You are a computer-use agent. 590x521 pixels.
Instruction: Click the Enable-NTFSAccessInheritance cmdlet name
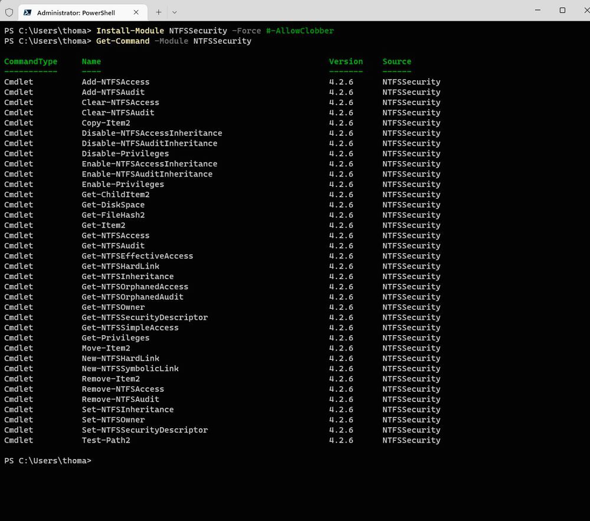coord(149,164)
